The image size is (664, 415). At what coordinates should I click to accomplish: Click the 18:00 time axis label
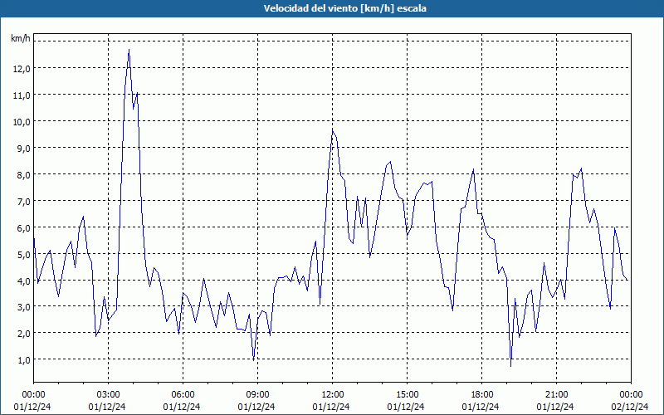[x=482, y=395]
